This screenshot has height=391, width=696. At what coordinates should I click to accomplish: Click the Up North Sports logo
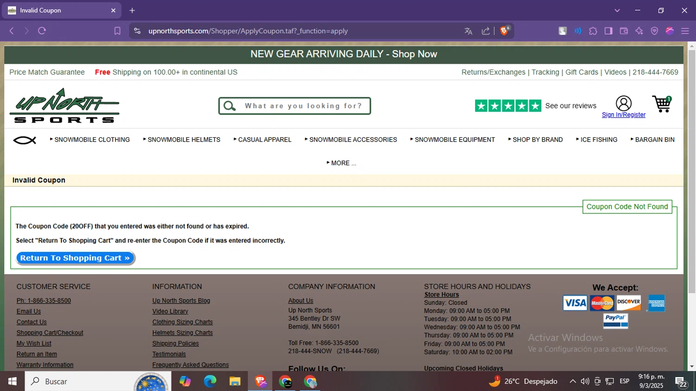point(64,105)
